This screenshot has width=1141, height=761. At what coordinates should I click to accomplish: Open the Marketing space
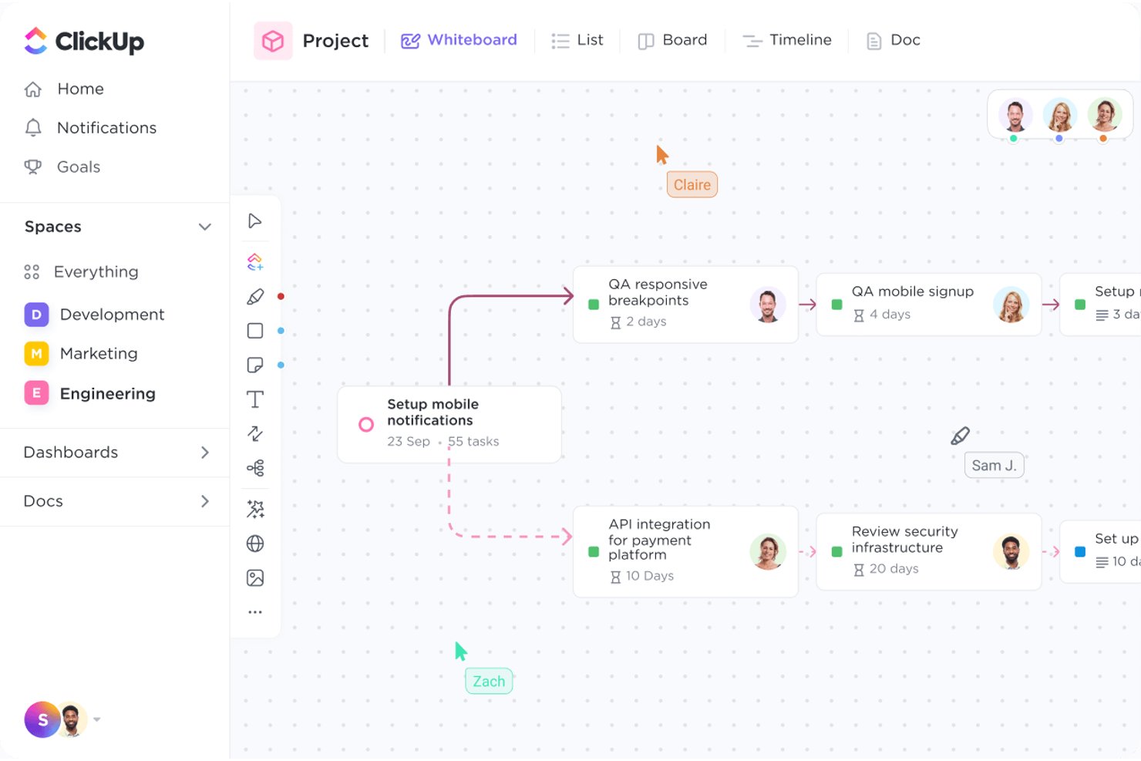coord(81,354)
